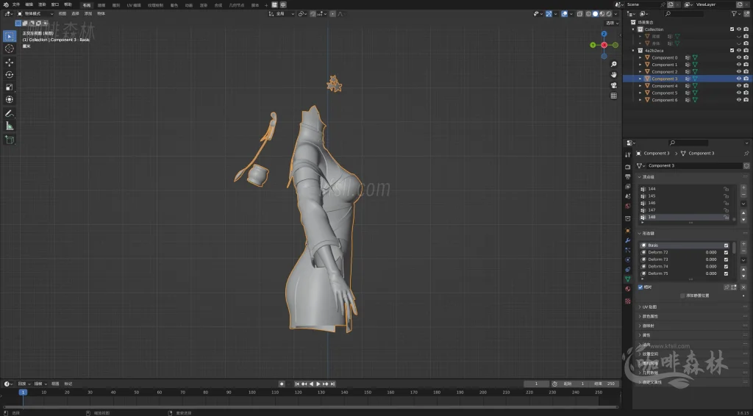Switch orthographic/perspective with grid icon
753x416 pixels.
click(614, 96)
